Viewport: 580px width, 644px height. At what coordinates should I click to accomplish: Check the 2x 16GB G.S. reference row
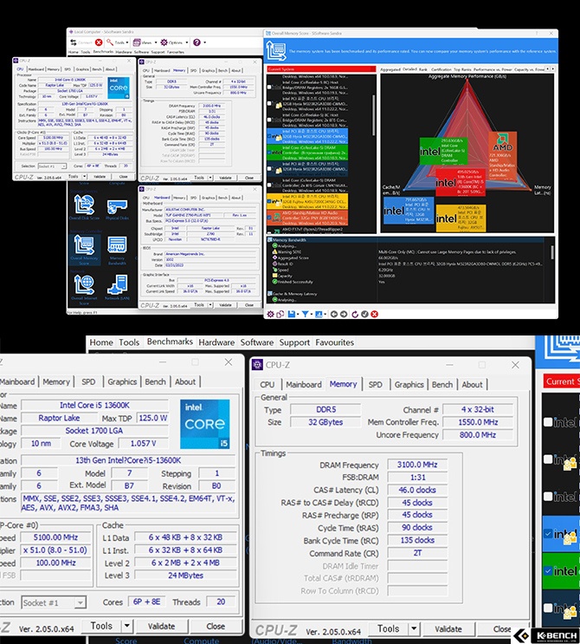coord(269,87)
